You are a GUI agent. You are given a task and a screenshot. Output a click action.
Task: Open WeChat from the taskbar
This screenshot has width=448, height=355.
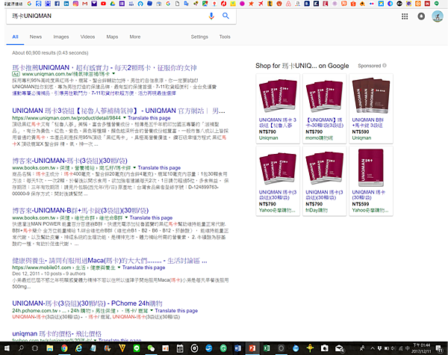pos(151,348)
